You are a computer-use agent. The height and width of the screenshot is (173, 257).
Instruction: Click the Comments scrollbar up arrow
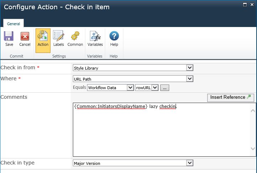[253, 111]
